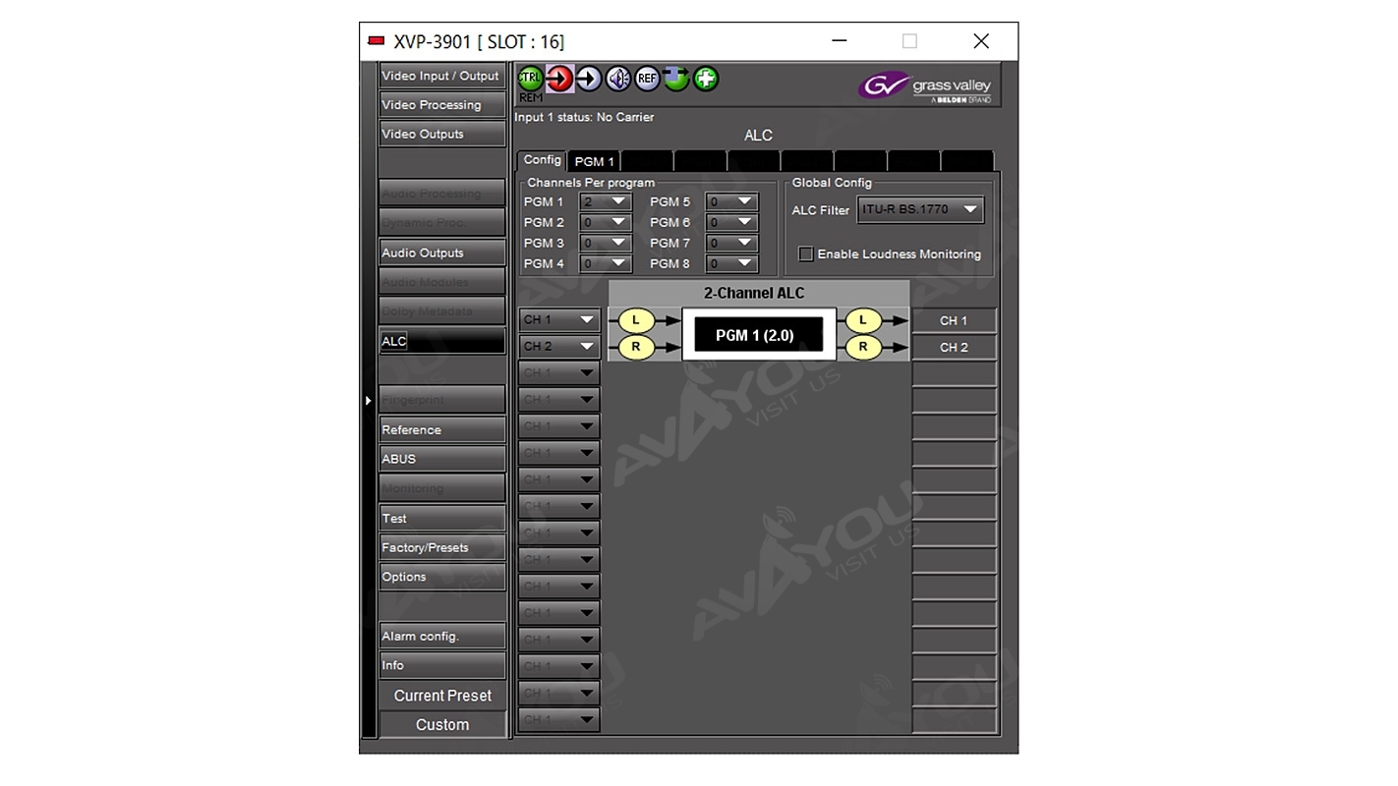
Task: Open the Video Input / Output panel
Action: pos(440,76)
